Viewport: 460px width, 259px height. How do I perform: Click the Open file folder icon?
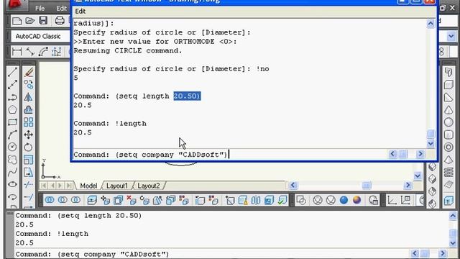pos(29,21)
